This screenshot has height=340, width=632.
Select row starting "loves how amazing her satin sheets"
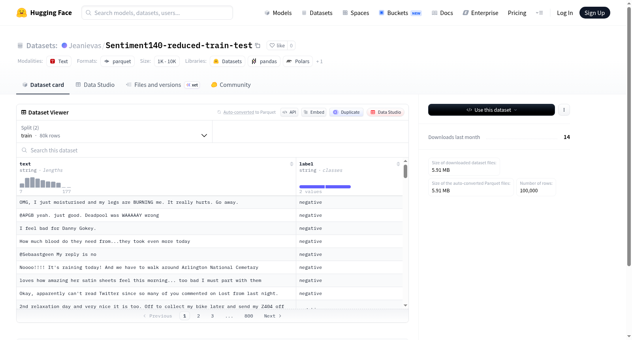209,280
